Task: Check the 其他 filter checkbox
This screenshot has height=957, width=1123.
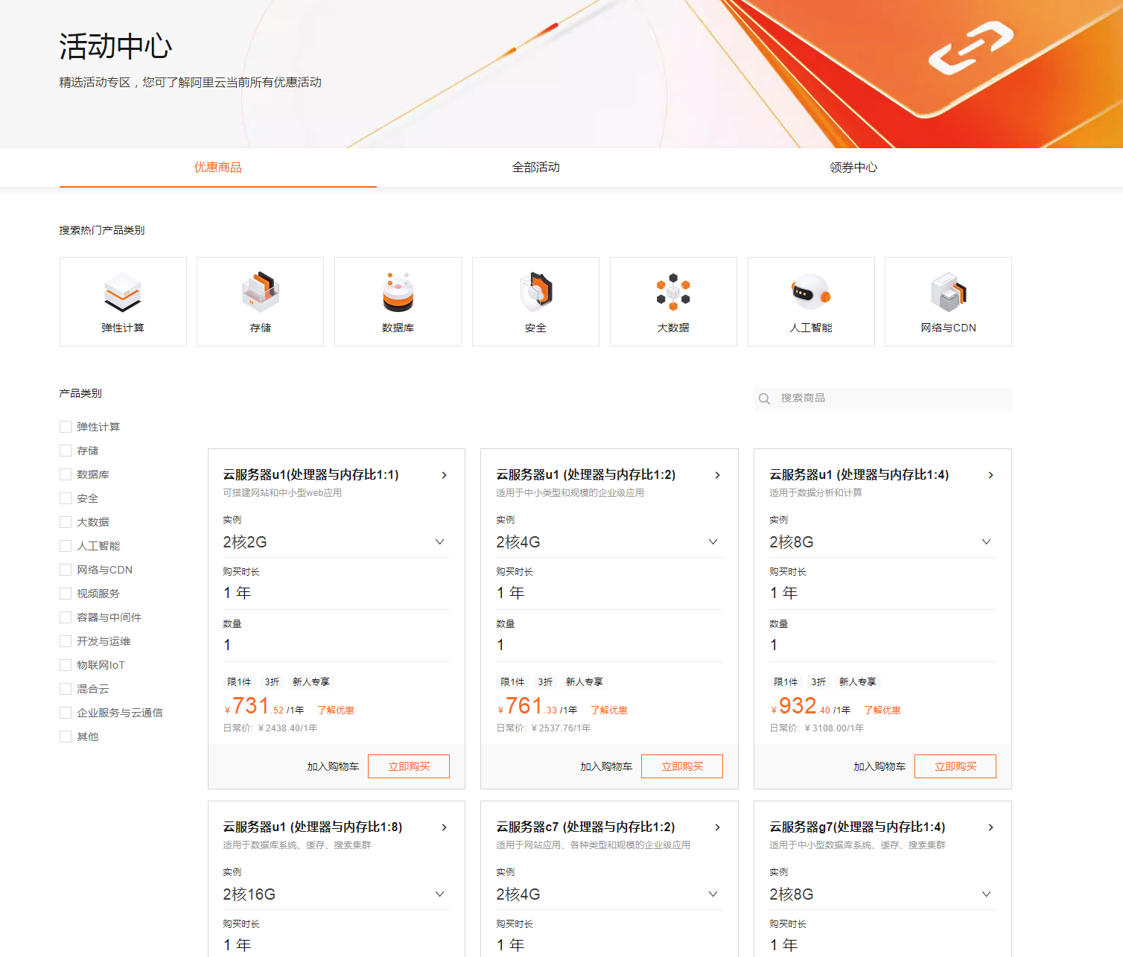Action: coord(66,737)
